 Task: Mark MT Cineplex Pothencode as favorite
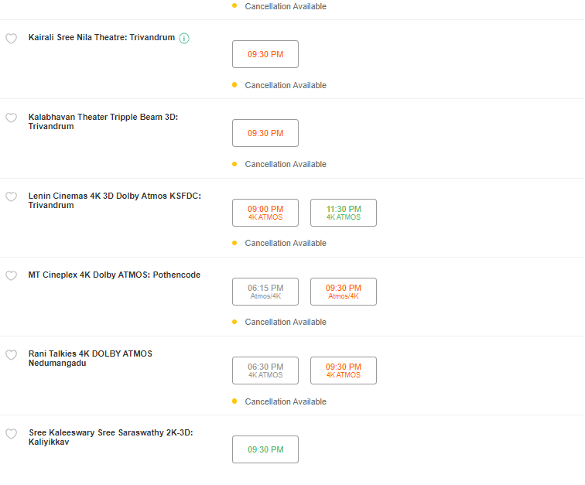point(11,275)
